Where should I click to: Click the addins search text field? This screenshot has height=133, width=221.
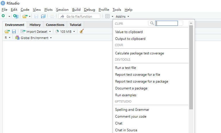click(x=167, y=23)
